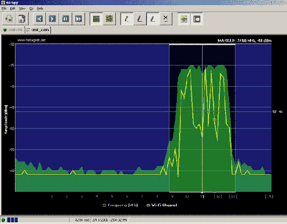Toggle the second trace pencil tool
Screen dimensions: 287x224
click(140, 19)
